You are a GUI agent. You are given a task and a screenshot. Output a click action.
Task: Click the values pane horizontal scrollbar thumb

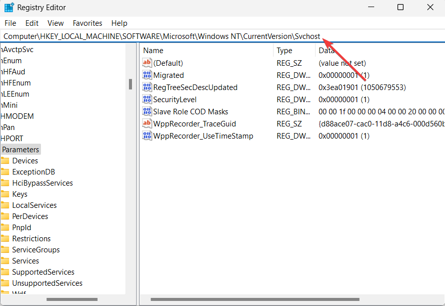[255, 299]
